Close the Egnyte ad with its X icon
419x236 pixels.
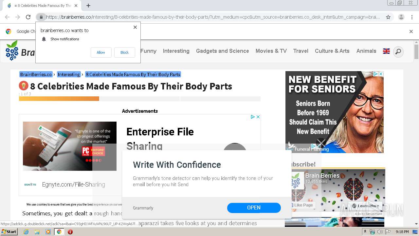click(258, 117)
